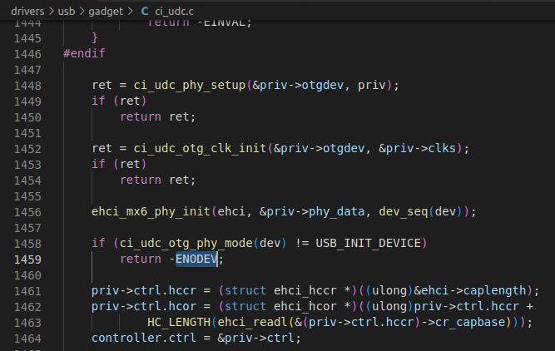
Task: Click line number 1464 in the gutter
Action: 27,339
